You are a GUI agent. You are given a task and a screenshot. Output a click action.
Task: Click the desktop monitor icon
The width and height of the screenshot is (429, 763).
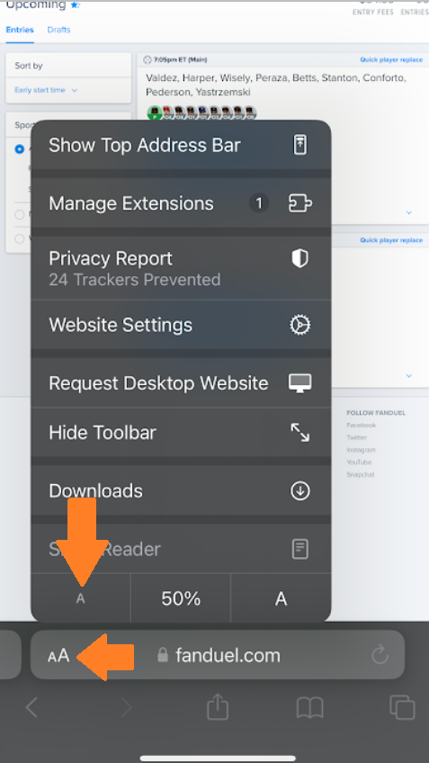point(300,383)
